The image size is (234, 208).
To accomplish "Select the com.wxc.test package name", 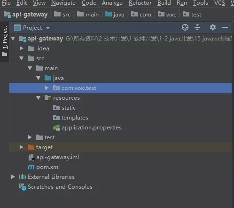I will 79,88.
